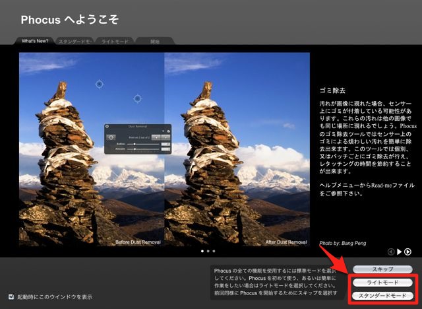Choose the スタンダードモード button
This screenshot has height=309, width=422.
tap(382, 296)
